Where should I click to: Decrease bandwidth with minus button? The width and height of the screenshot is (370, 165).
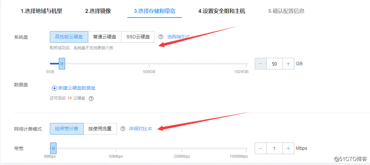pos(261,148)
